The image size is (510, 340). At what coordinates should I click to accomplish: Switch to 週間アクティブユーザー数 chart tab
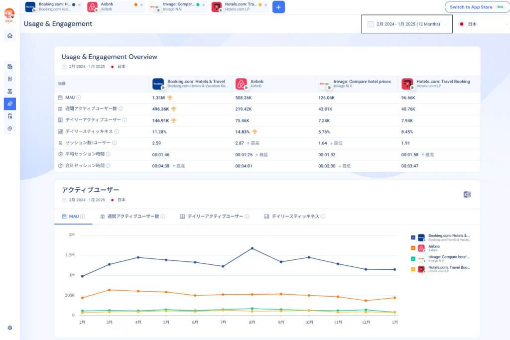point(132,217)
